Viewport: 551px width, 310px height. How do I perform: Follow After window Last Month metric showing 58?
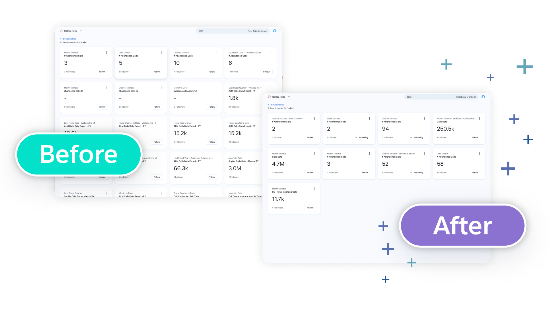point(475,173)
